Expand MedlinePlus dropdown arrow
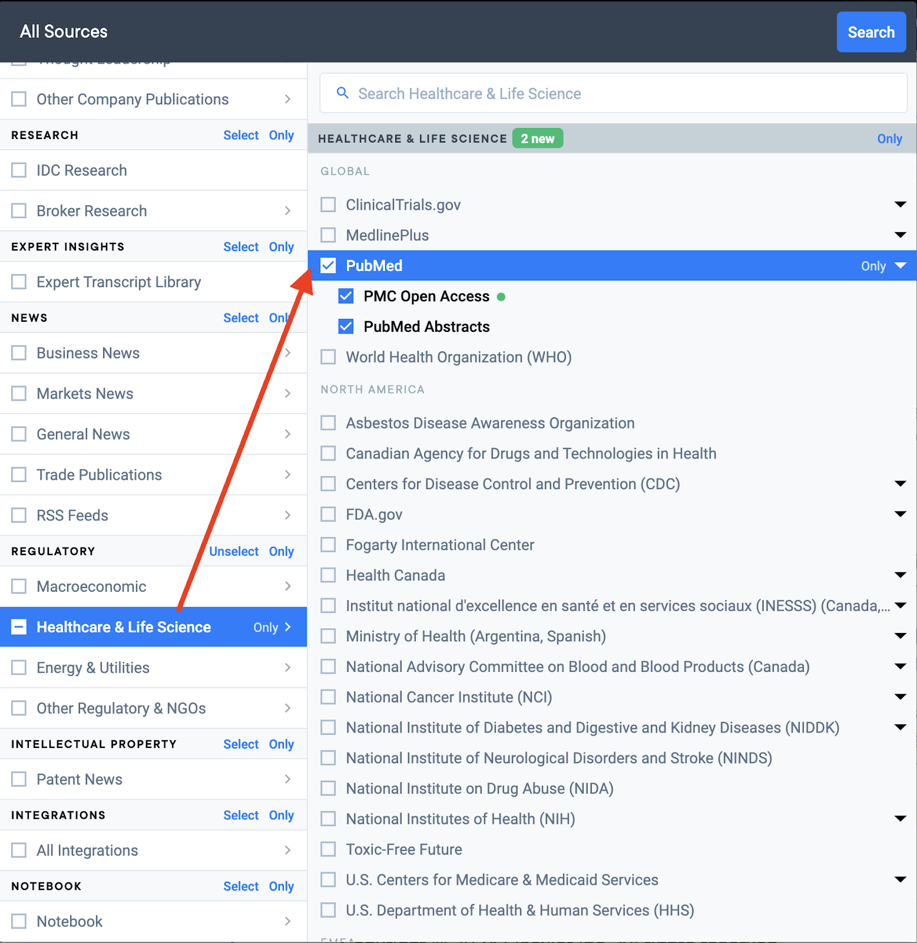Viewport: 917px width, 943px height. (x=900, y=235)
